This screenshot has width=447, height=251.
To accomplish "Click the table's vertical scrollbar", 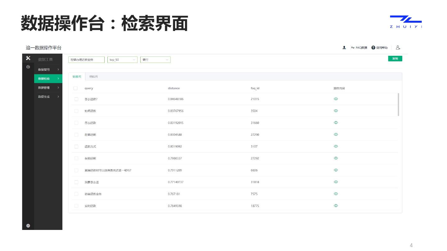I will click(398, 104).
